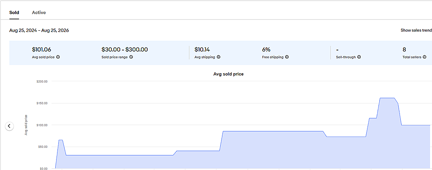Click the $30.00 - $300.00 price range
This screenshot has height=170, width=432.
point(125,50)
